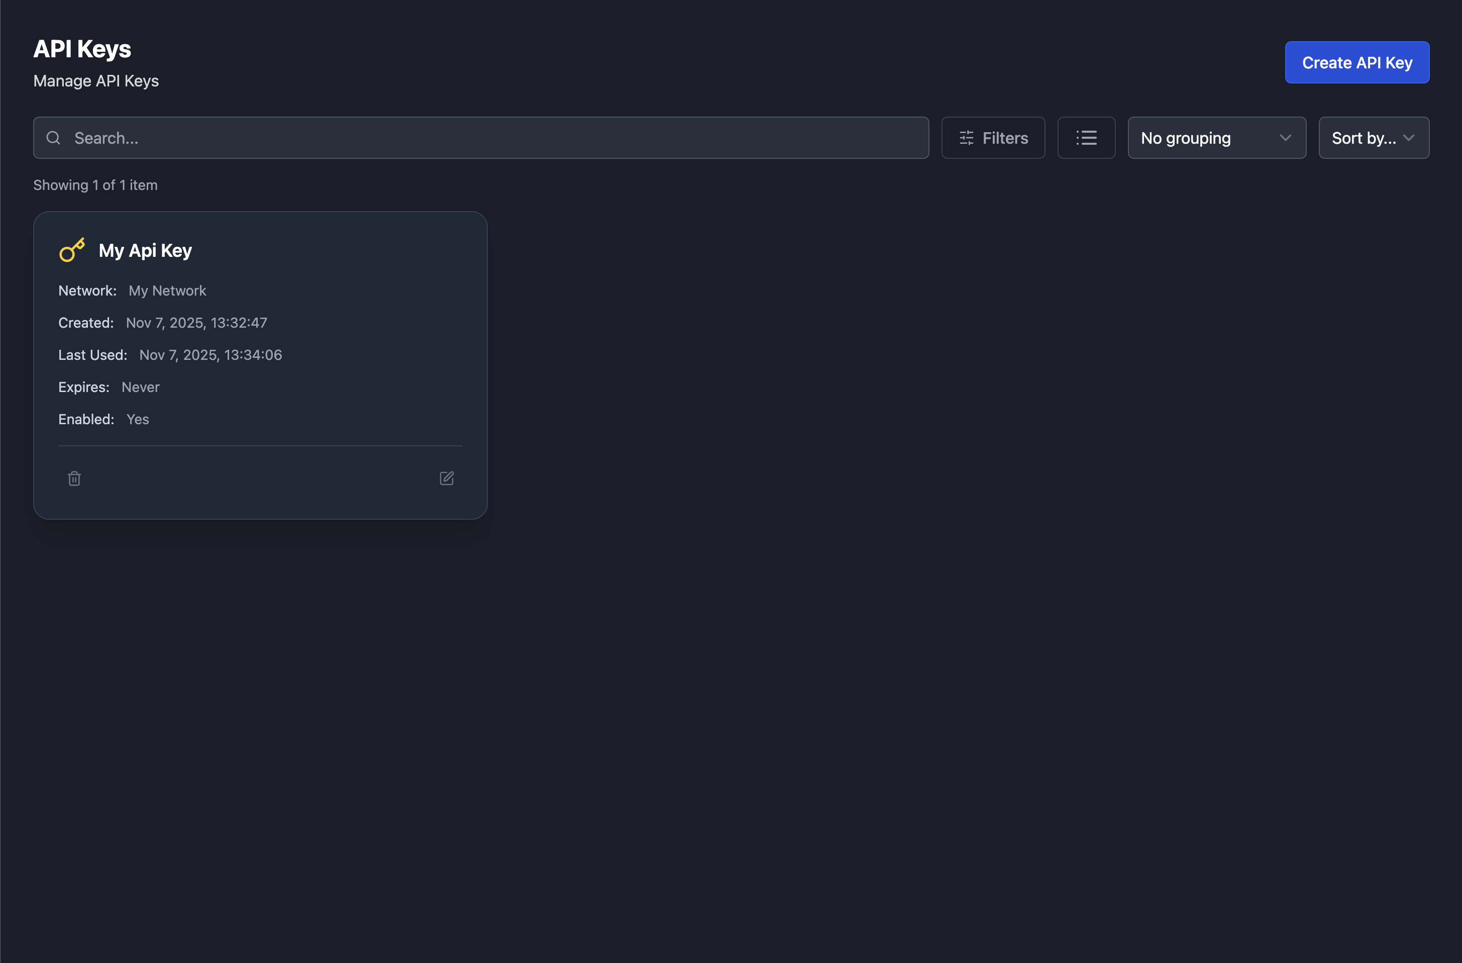Click the Expires value Never
1462x963 pixels.
tap(141, 387)
